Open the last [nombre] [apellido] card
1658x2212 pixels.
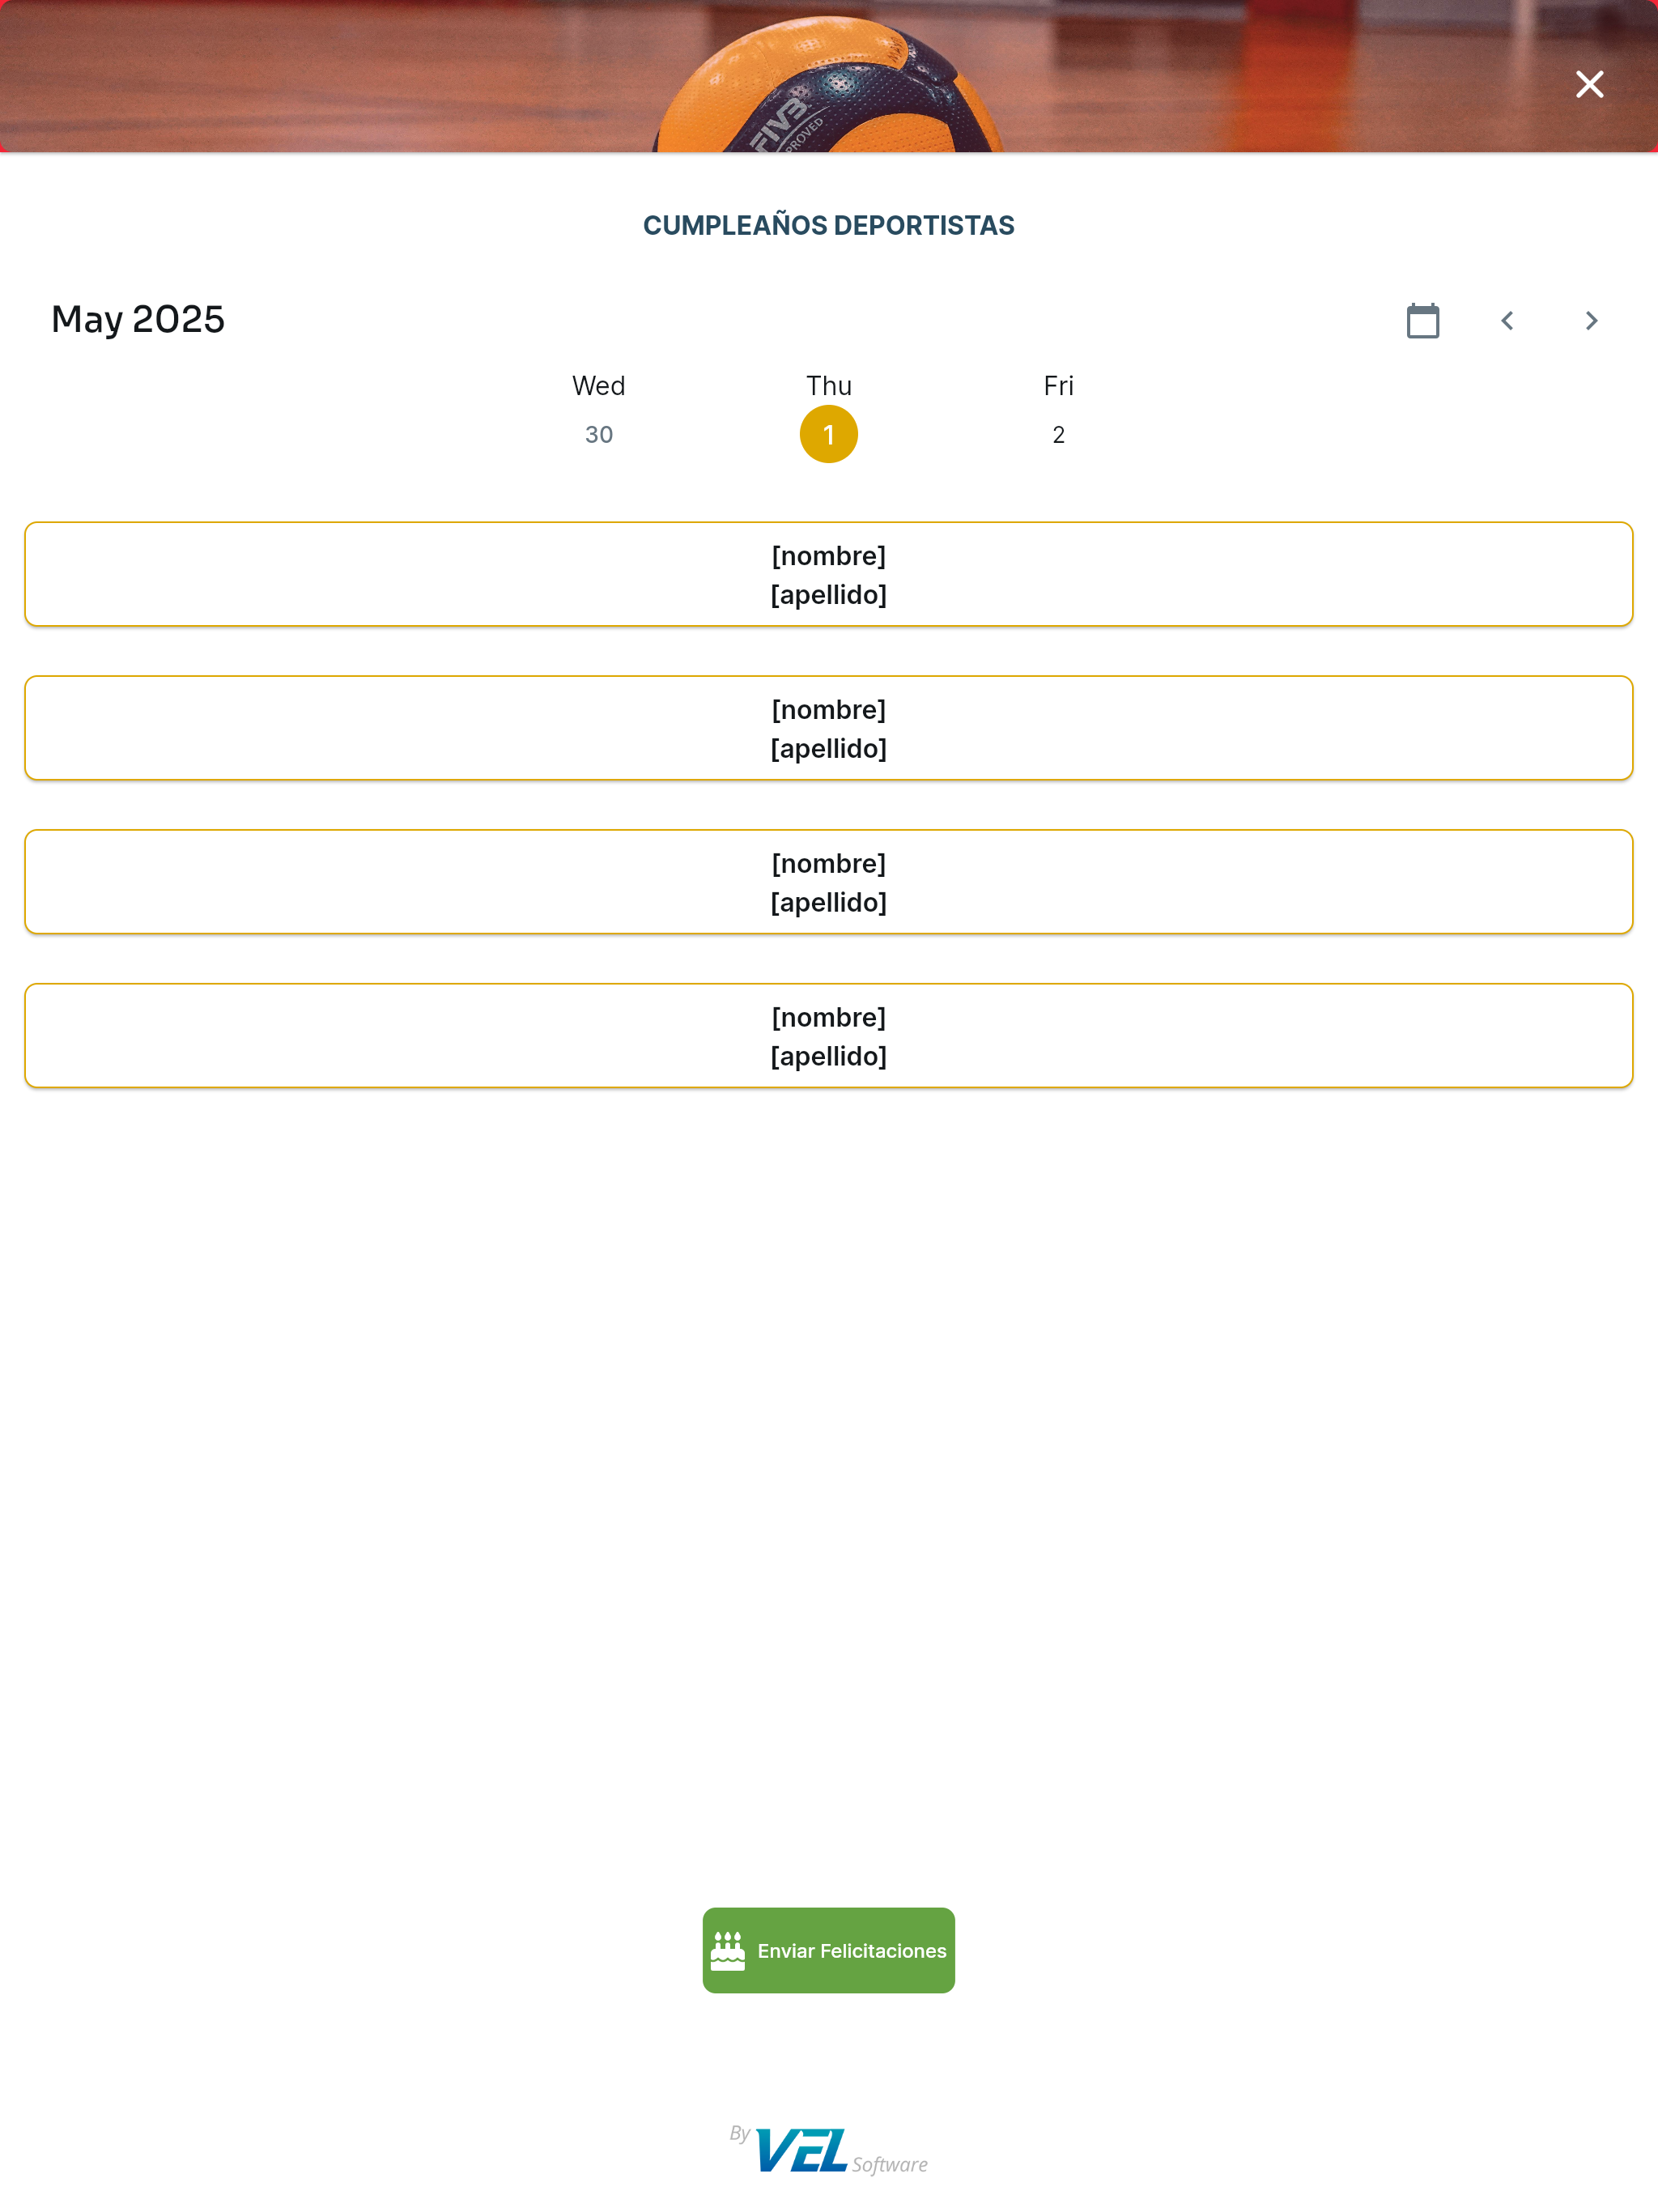829,1035
